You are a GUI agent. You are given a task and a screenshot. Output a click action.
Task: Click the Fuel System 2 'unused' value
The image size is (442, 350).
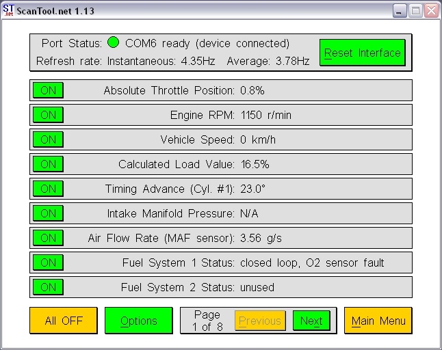coord(257,287)
